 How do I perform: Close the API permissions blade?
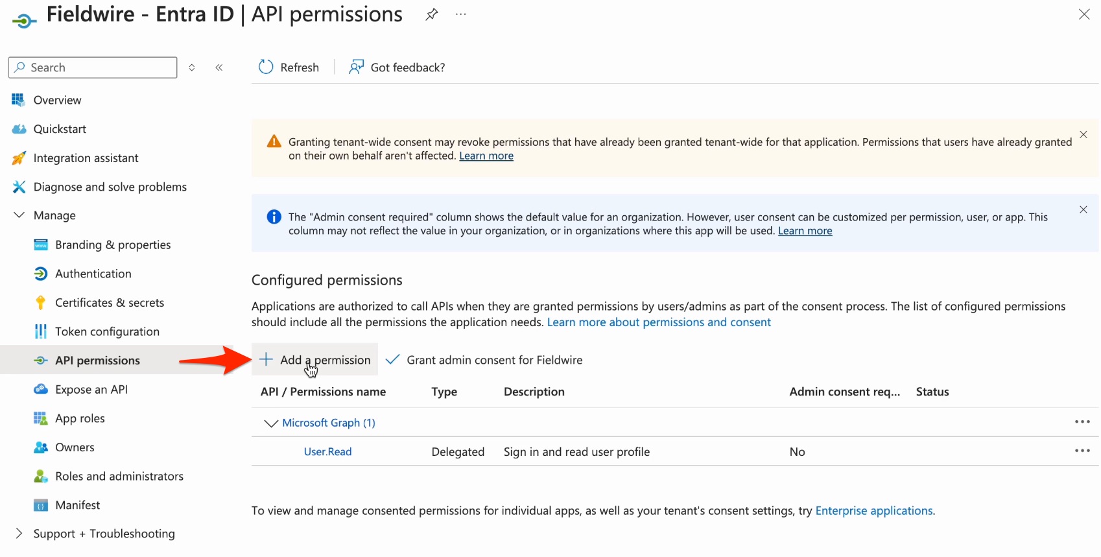pyautogui.click(x=1084, y=14)
